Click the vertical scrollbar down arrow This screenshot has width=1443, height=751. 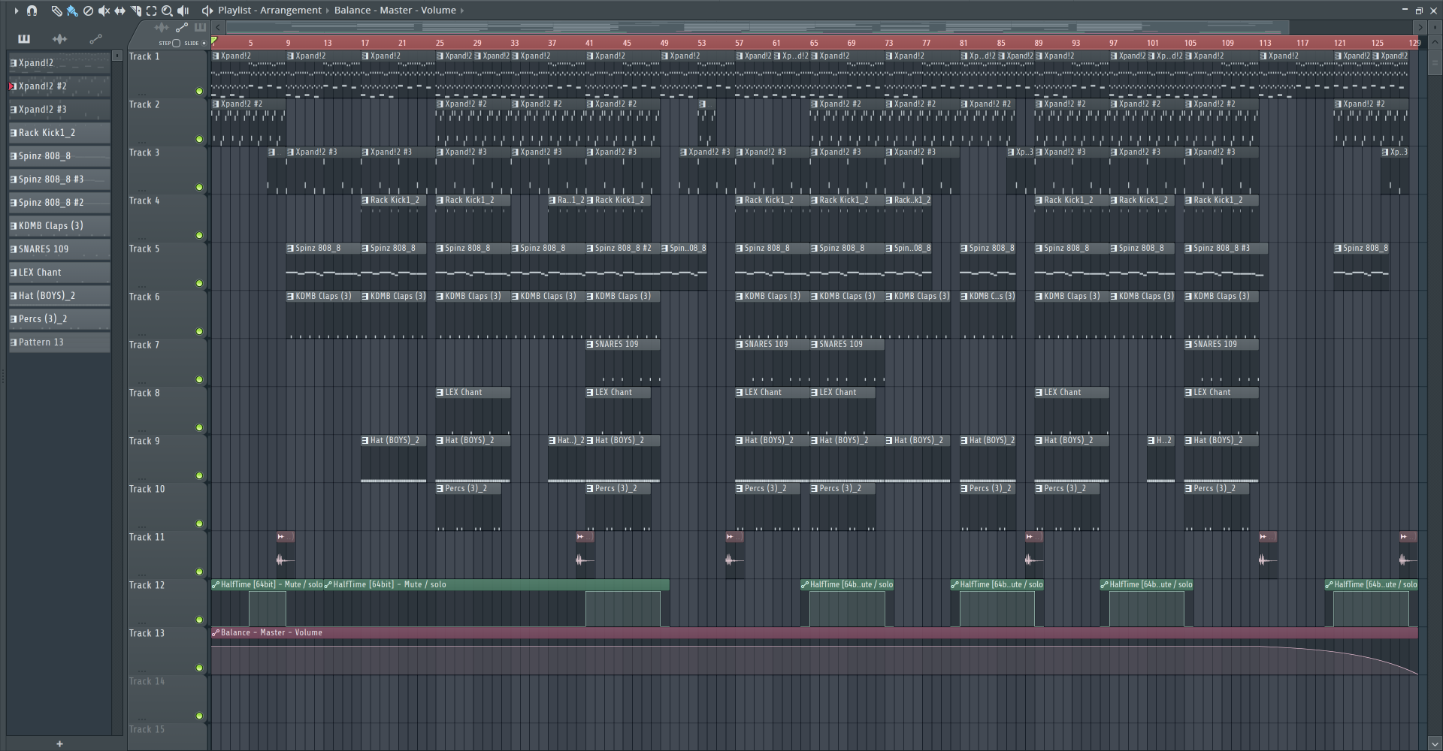[x=1434, y=743]
